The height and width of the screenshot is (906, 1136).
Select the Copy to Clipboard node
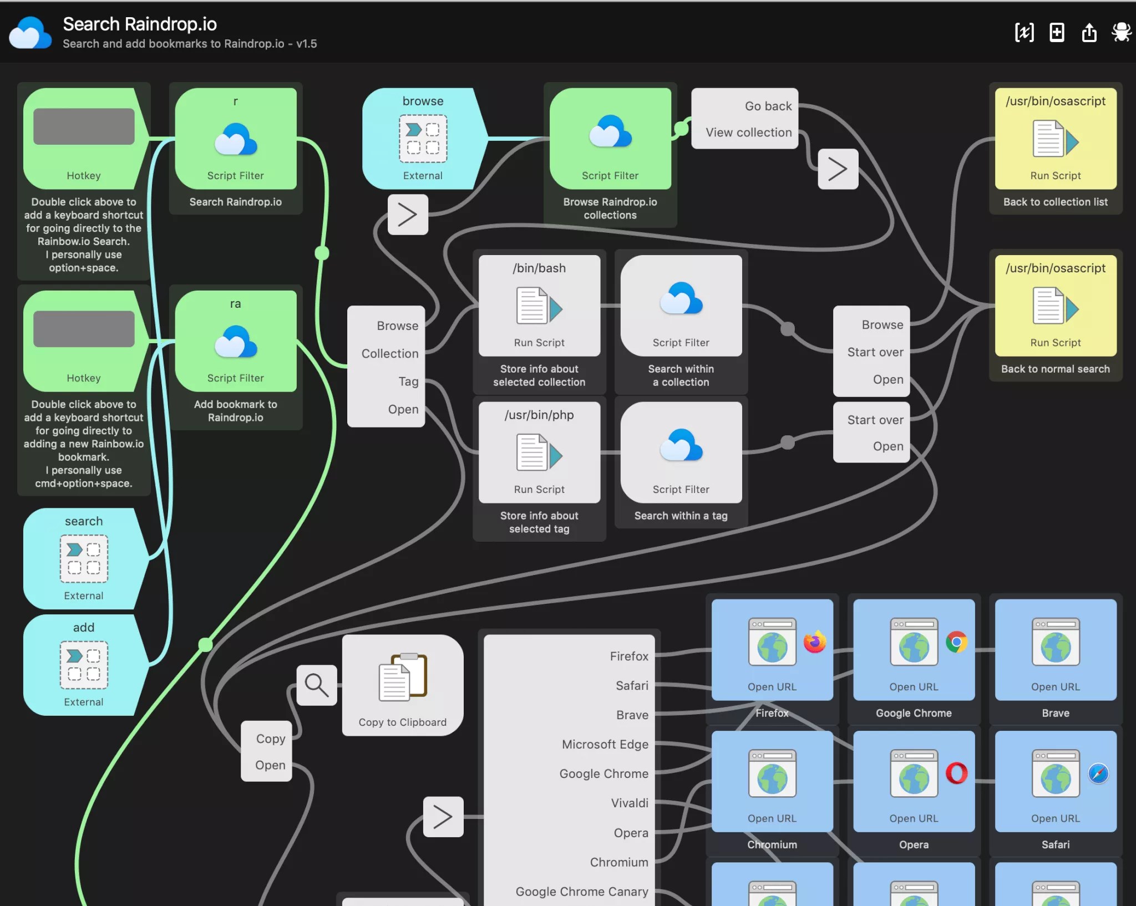403,685
